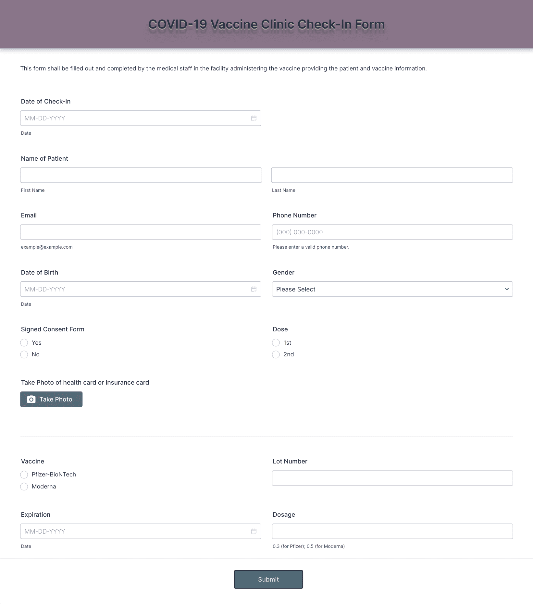Select the Moderna vaccine option
Viewport: 533px width, 604px height.
click(24, 487)
